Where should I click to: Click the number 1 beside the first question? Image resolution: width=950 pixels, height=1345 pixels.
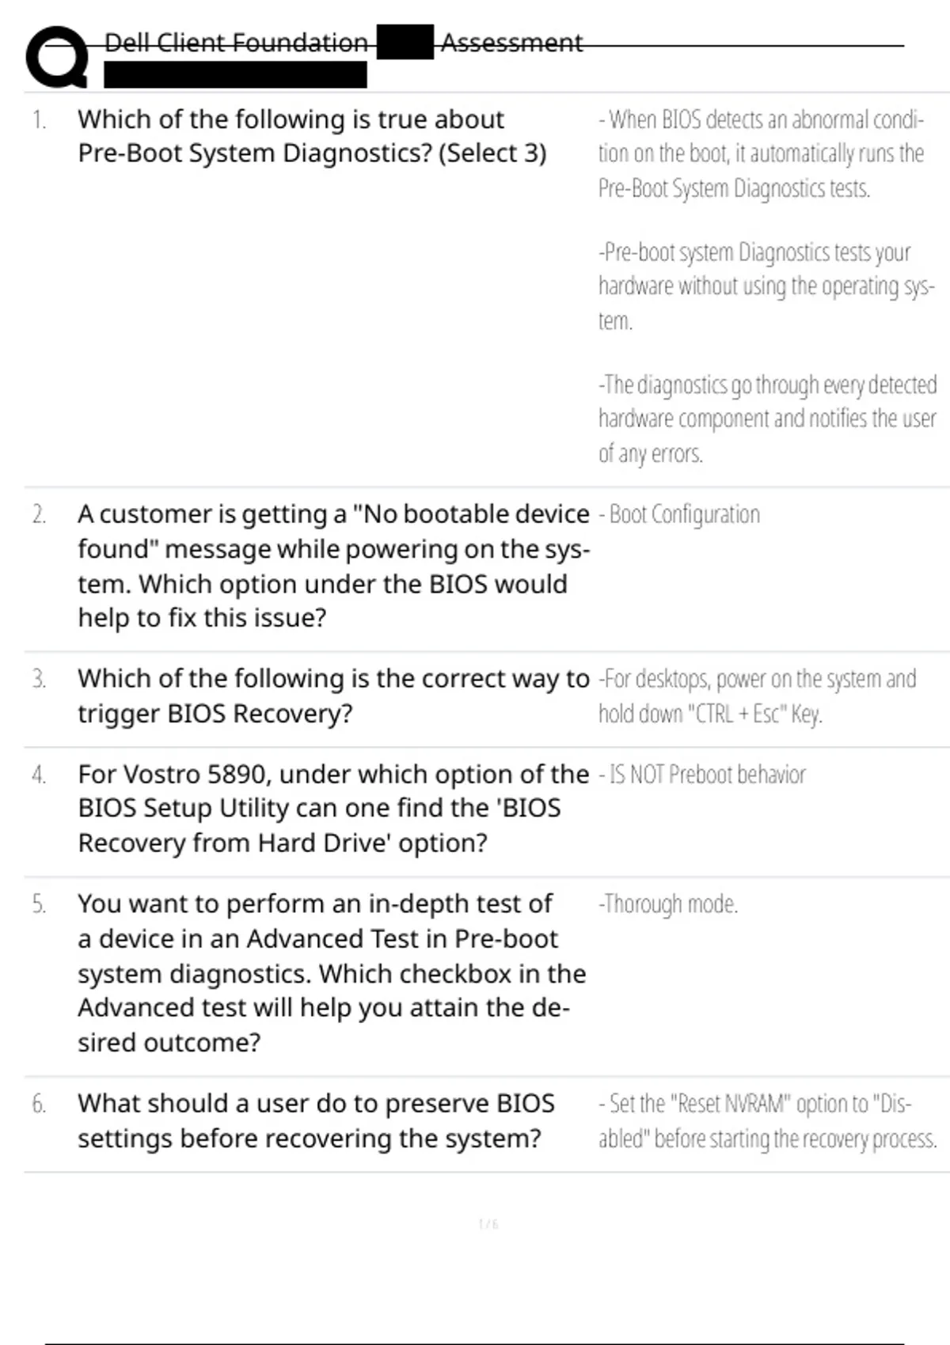[x=39, y=120]
